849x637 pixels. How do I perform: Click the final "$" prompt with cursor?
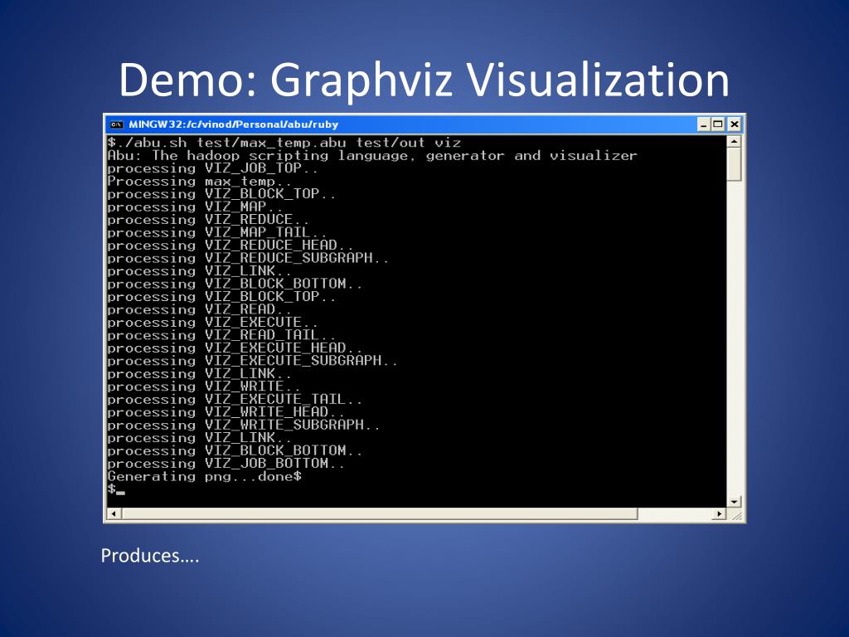(116, 489)
